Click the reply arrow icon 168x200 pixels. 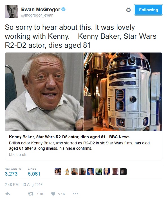[x=8, y=194]
